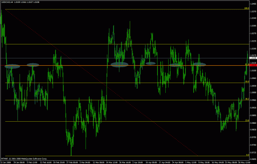Viewport: 257px width, 164px height.
Task: Click the 23 May 08:00 time label
Action: pyautogui.click(x=231, y=162)
